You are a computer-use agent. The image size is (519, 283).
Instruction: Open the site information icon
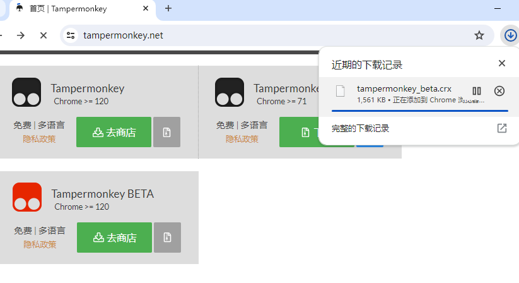click(x=71, y=35)
